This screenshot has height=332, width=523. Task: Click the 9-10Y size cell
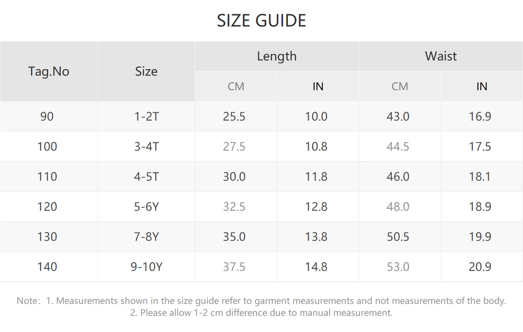coord(146,267)
